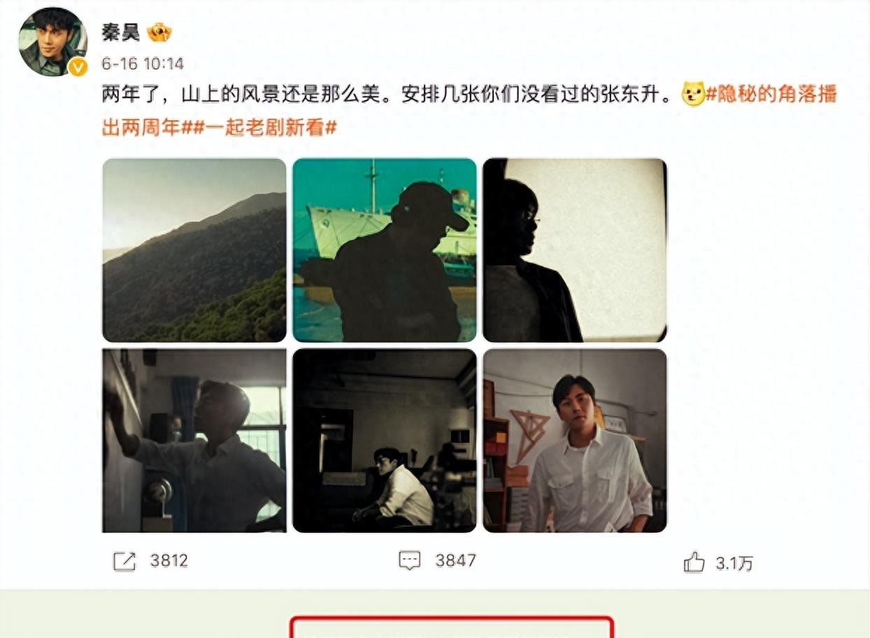Click the like count 3.1万

pyautogui.click(x=734, y=563)
